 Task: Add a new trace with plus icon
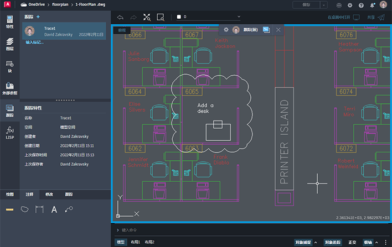pos(38,17)
